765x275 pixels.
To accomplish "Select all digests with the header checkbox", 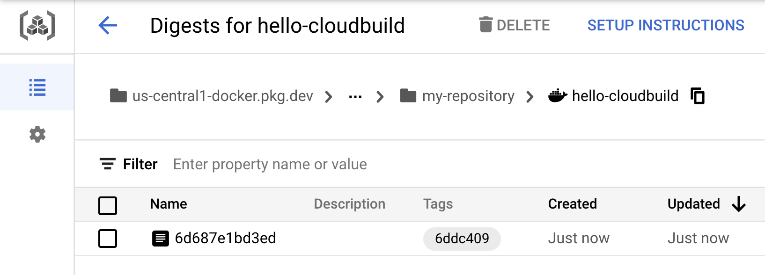I will click(x=107, y=205).
